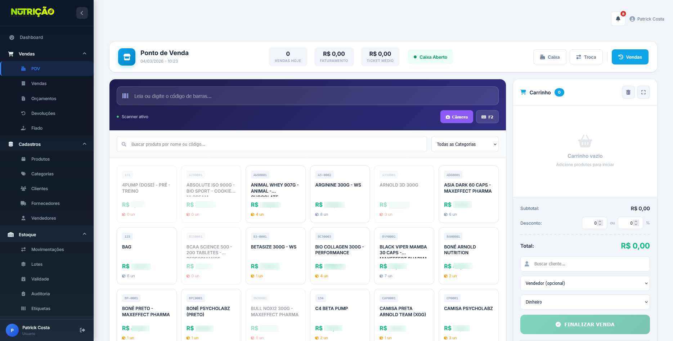Click the Ponto de Venda store icon

[127, 57]
